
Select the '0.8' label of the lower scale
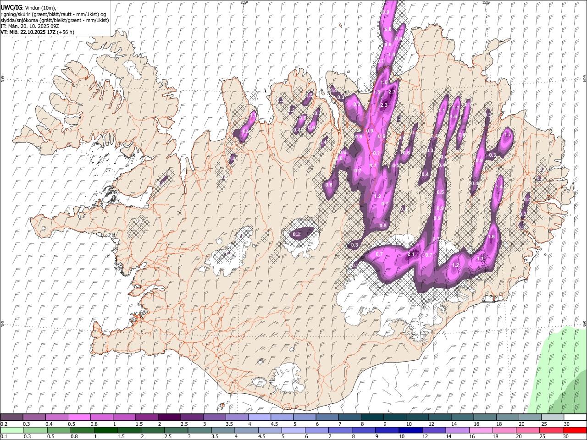(x=74, y=436)
